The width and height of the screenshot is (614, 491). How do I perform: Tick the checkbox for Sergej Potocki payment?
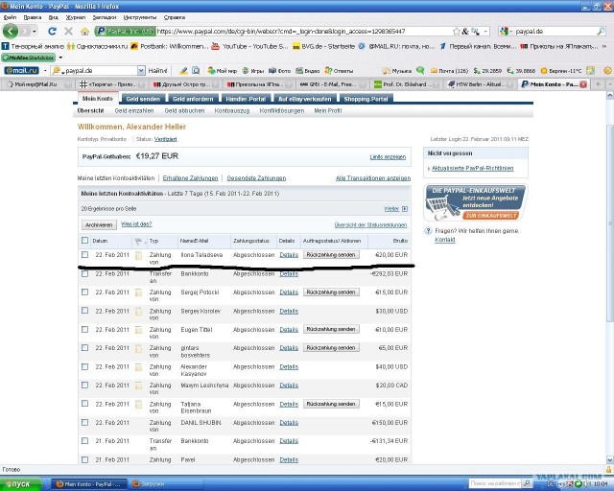click(x=84, y=292)
